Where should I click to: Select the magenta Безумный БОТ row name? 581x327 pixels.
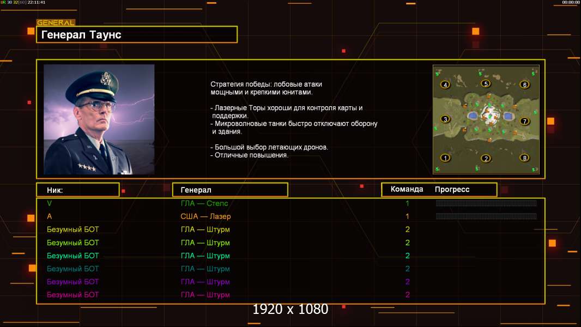[72, 295]
